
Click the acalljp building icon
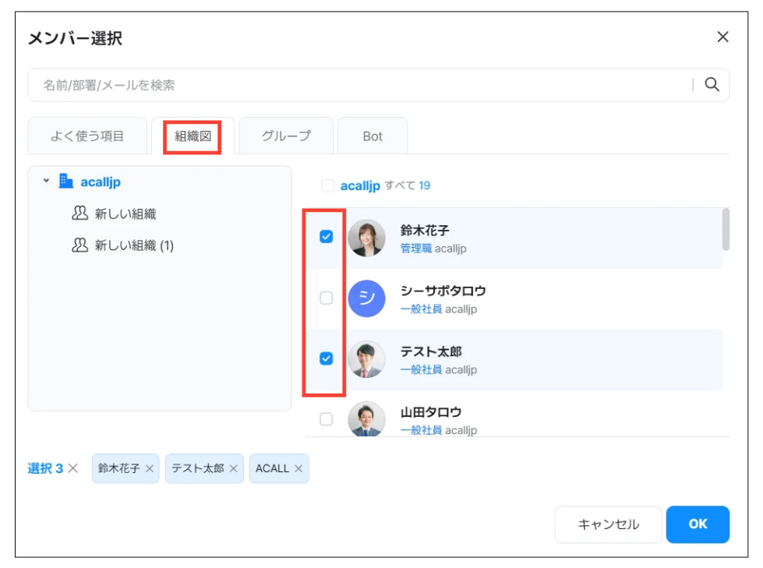point(66,182)
